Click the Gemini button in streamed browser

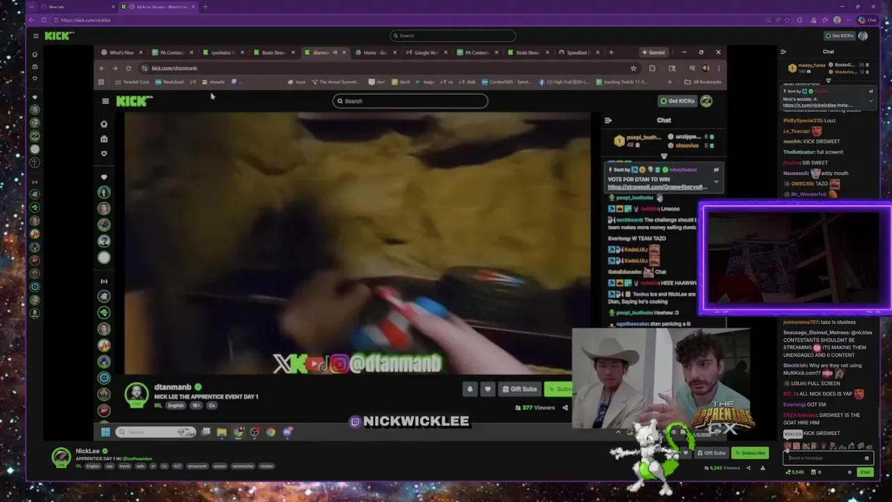coord(653,52)
